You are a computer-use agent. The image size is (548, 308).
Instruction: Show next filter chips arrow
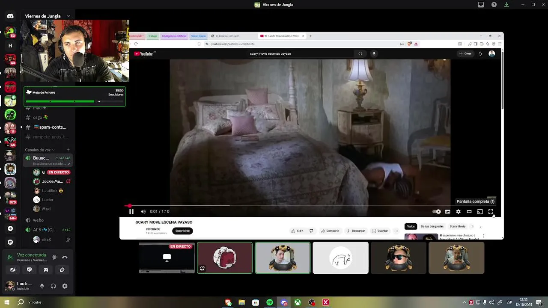pyautogui.click(x=480, y=227)
